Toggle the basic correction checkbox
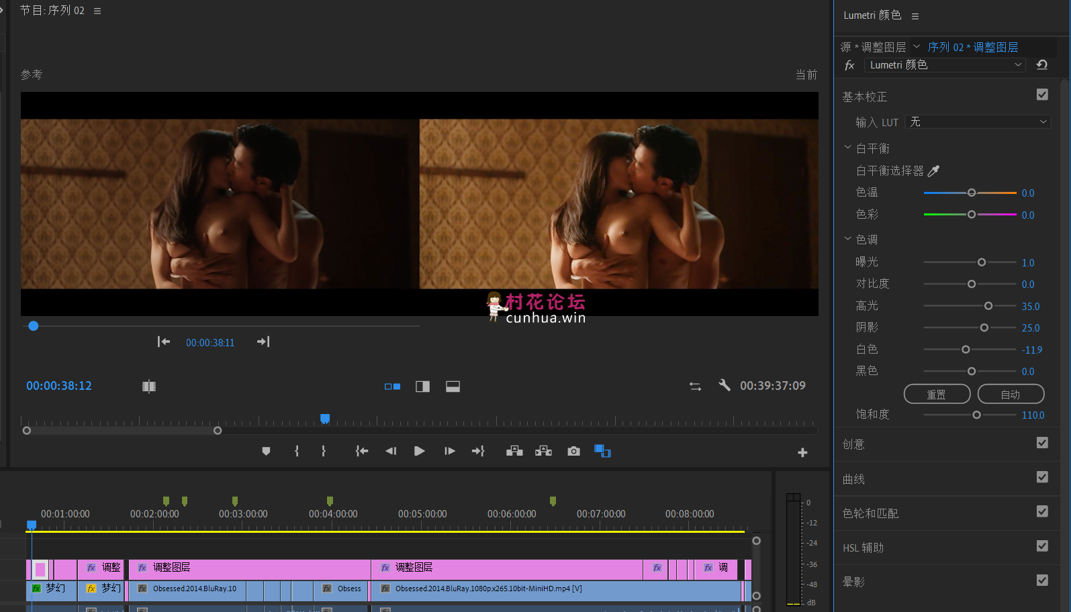 click(x=1042, y=95)
